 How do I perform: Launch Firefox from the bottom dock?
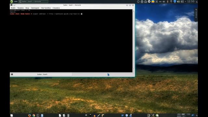coord(30,115)
